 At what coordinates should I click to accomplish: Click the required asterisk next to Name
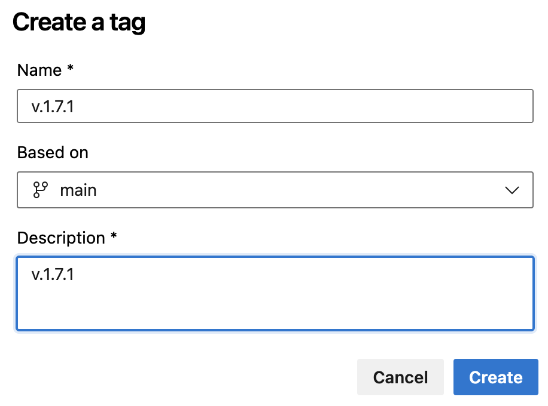[x=71, y=69]
